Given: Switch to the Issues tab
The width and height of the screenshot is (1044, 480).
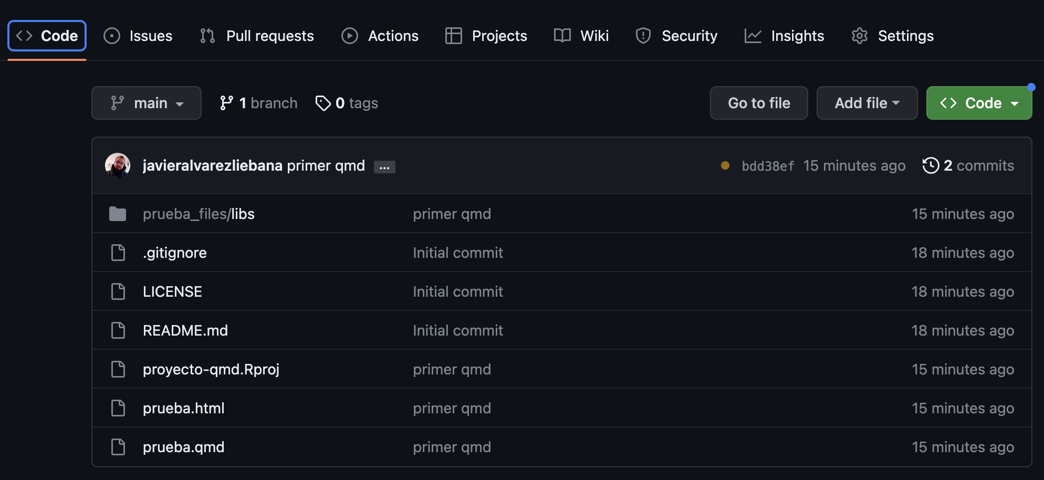Looking at the screenshot, I should click(x=139, y=36).
